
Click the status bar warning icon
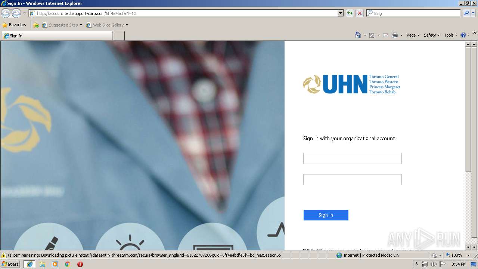click(4, 255)
